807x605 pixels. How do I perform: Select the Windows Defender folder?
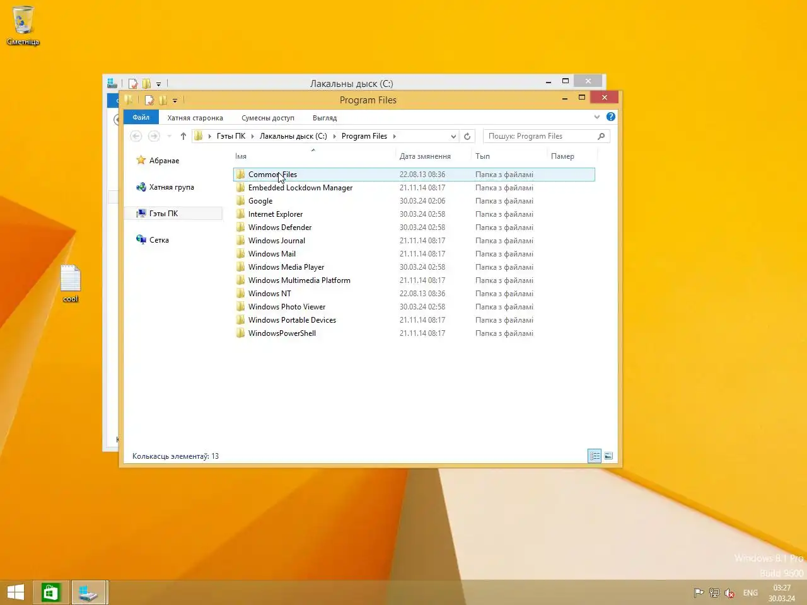point(414,228)
